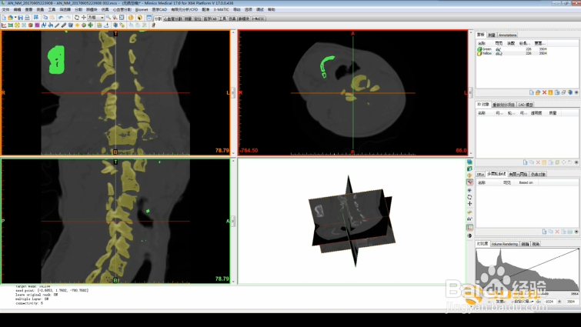Click New Mask icon below masks list
Viewport: 581px width, 327px height.
(x=532, y=92)
